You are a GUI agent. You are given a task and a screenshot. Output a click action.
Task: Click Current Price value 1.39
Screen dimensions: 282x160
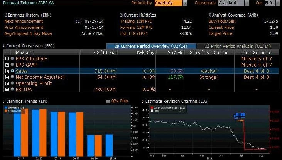click(x=274, y=27)
